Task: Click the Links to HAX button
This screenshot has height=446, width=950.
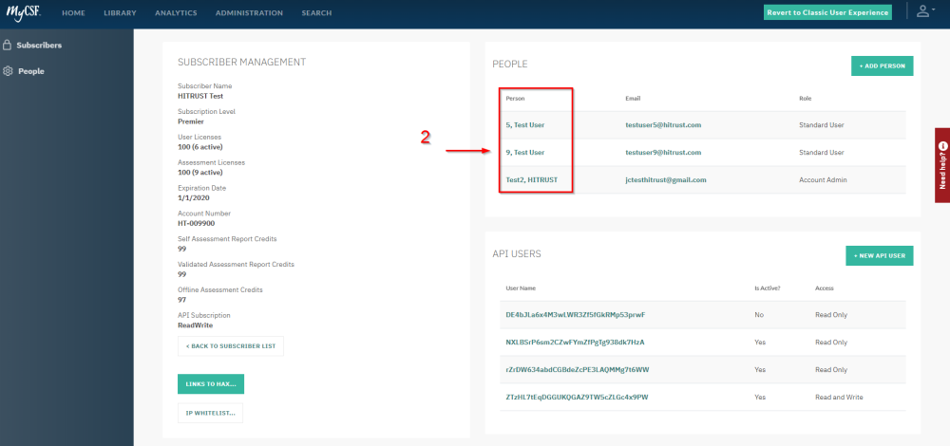Action: click(211, 383)
